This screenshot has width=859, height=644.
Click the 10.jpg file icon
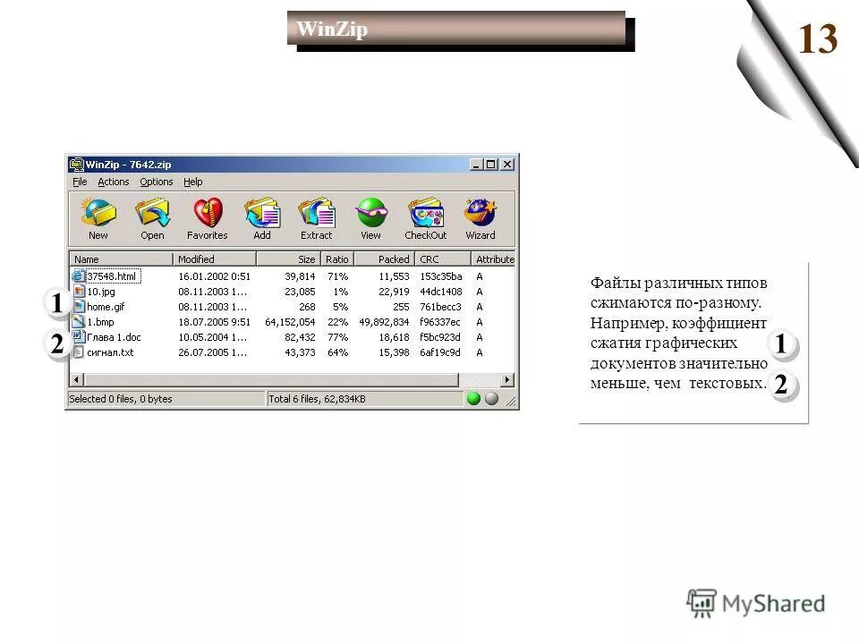click(x=79, y=292)
